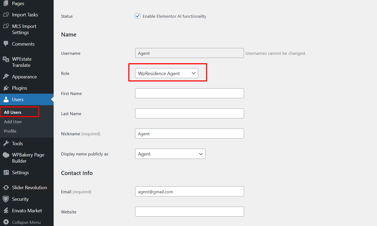Viewport: 377px width, 226px height.
Task: Click the Pages icon in sidebar
Action: 6,3
